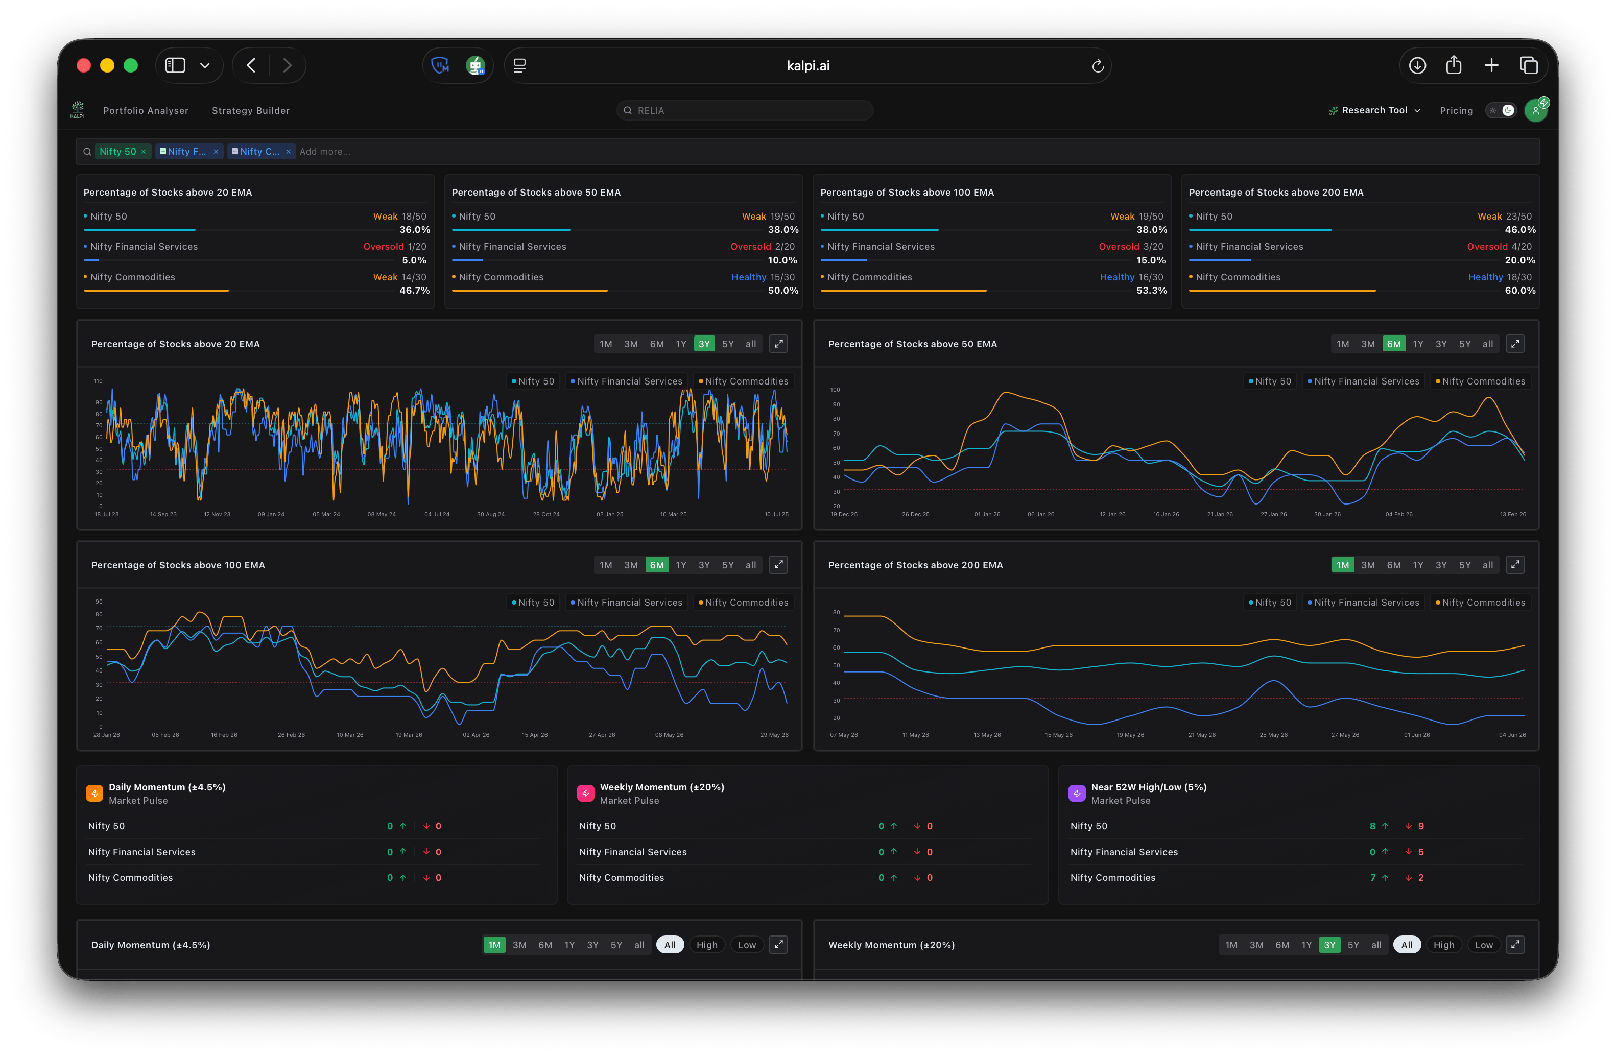Open the reader page menu icon
This screenshot has width=1616, height=1056.
click(x=519, y=65)
